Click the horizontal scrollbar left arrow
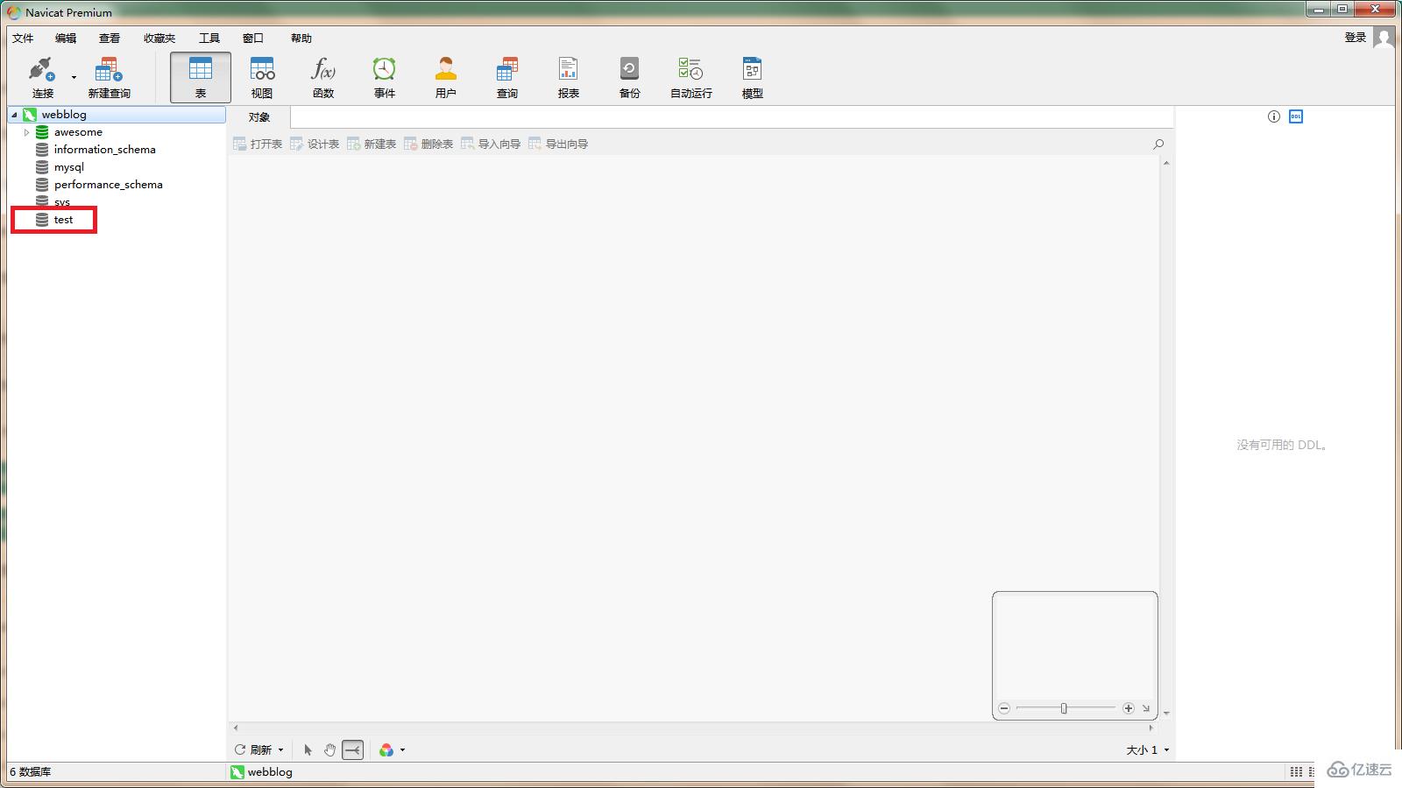 point(235,728)
